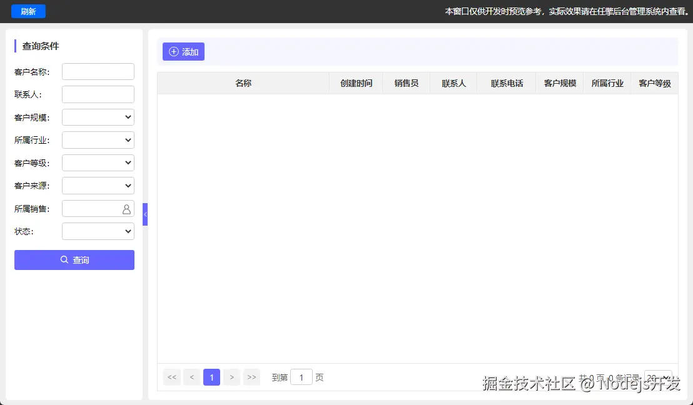The width and height of the screenshot is (693, 405).
Task: Open the 所属行业 dropdown
Action: pos(98,139)
